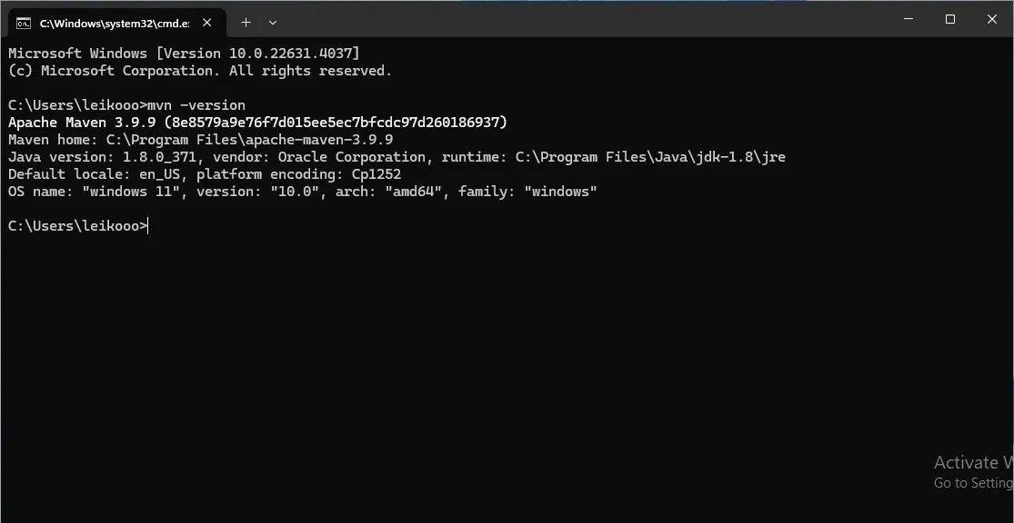Click the blinking cursor at the last prompt
The width and height of the screenshot is (1014, 523).
point(147,226)
